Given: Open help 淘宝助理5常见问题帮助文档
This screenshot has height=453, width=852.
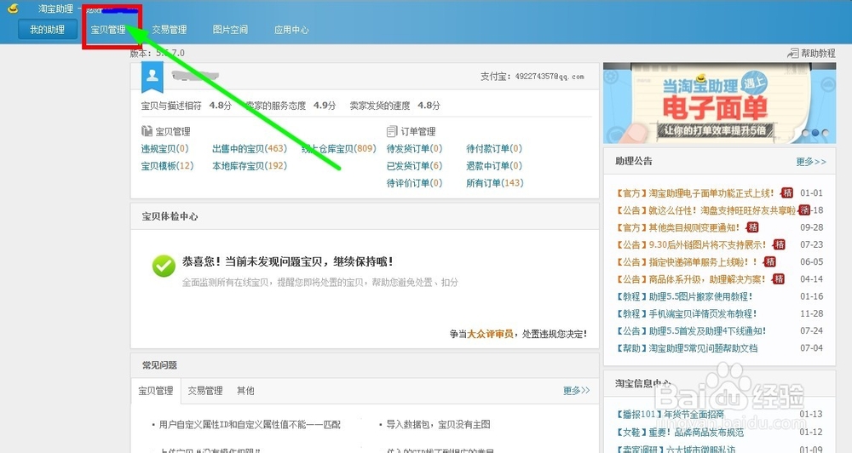Looking at the screenshot, I should click(687, 348).
